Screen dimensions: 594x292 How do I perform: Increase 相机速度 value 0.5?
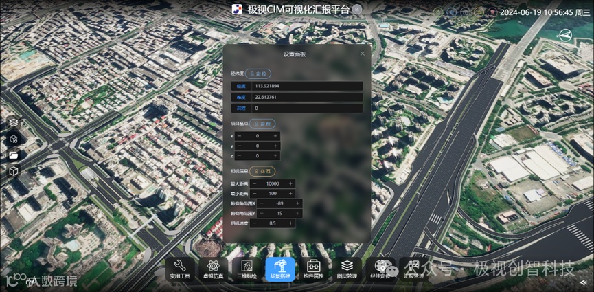click(290, 223)
